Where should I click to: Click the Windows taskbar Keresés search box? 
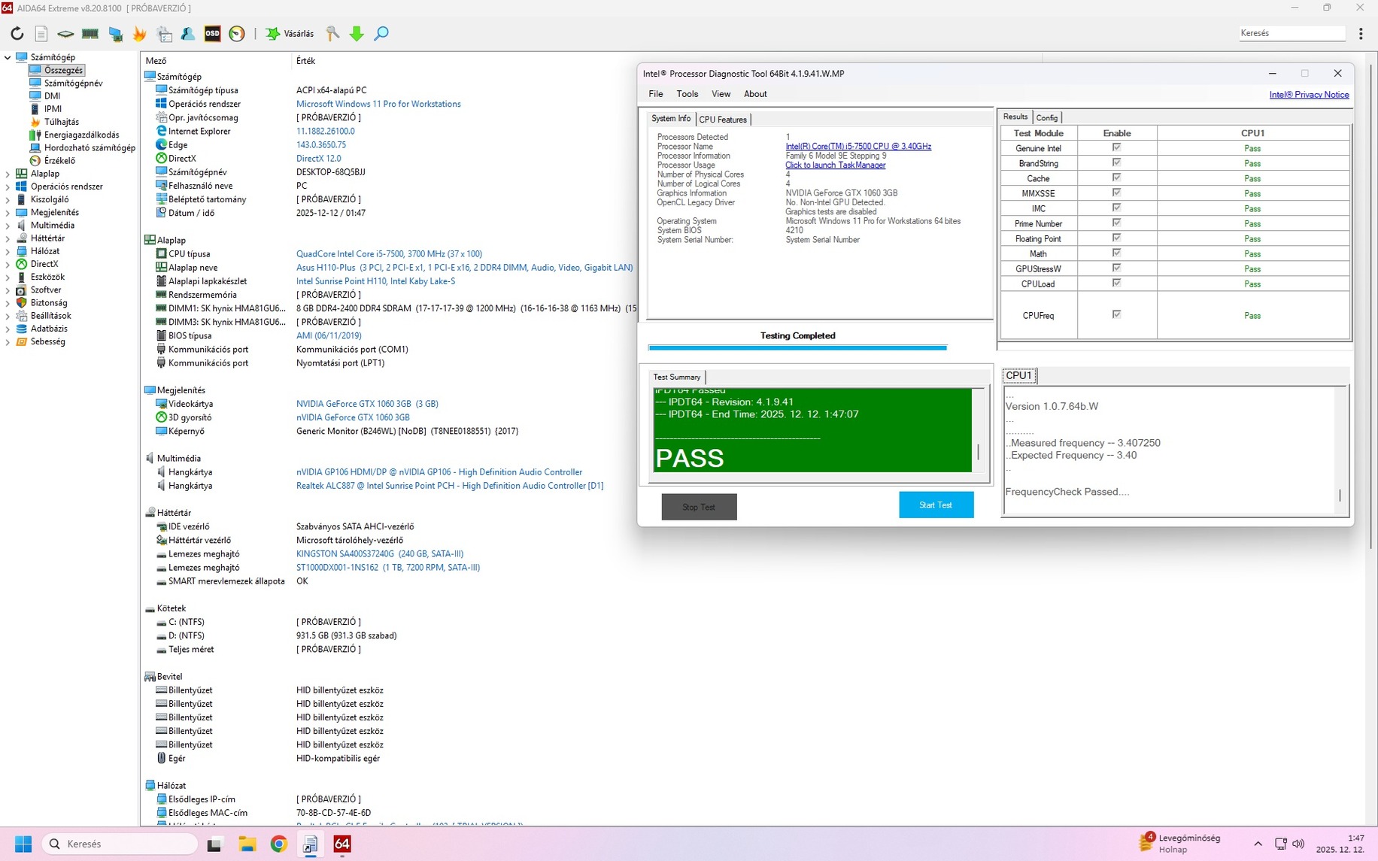(120, 844)
